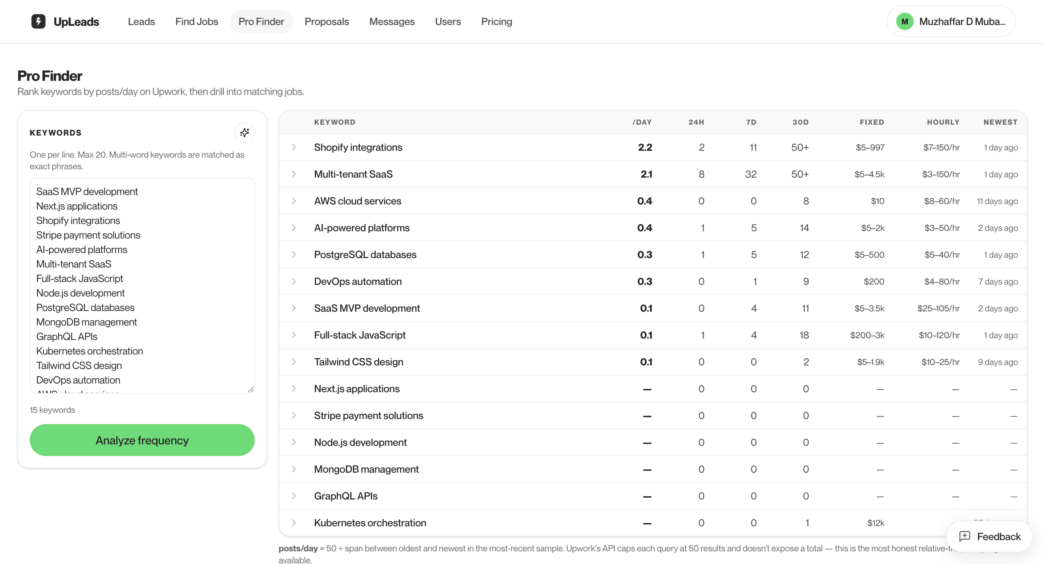
Task: Click the HOURLY column header
Action: (943, 122)
